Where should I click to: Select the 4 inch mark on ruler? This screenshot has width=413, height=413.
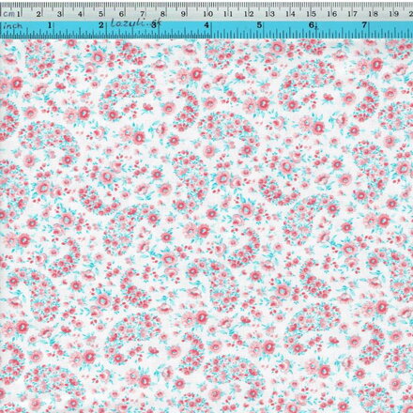206,25
